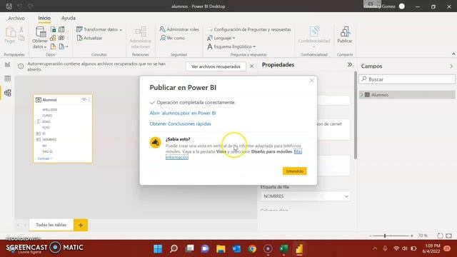
Task: Open Windows taskbar search
Action: pos(174,248)
